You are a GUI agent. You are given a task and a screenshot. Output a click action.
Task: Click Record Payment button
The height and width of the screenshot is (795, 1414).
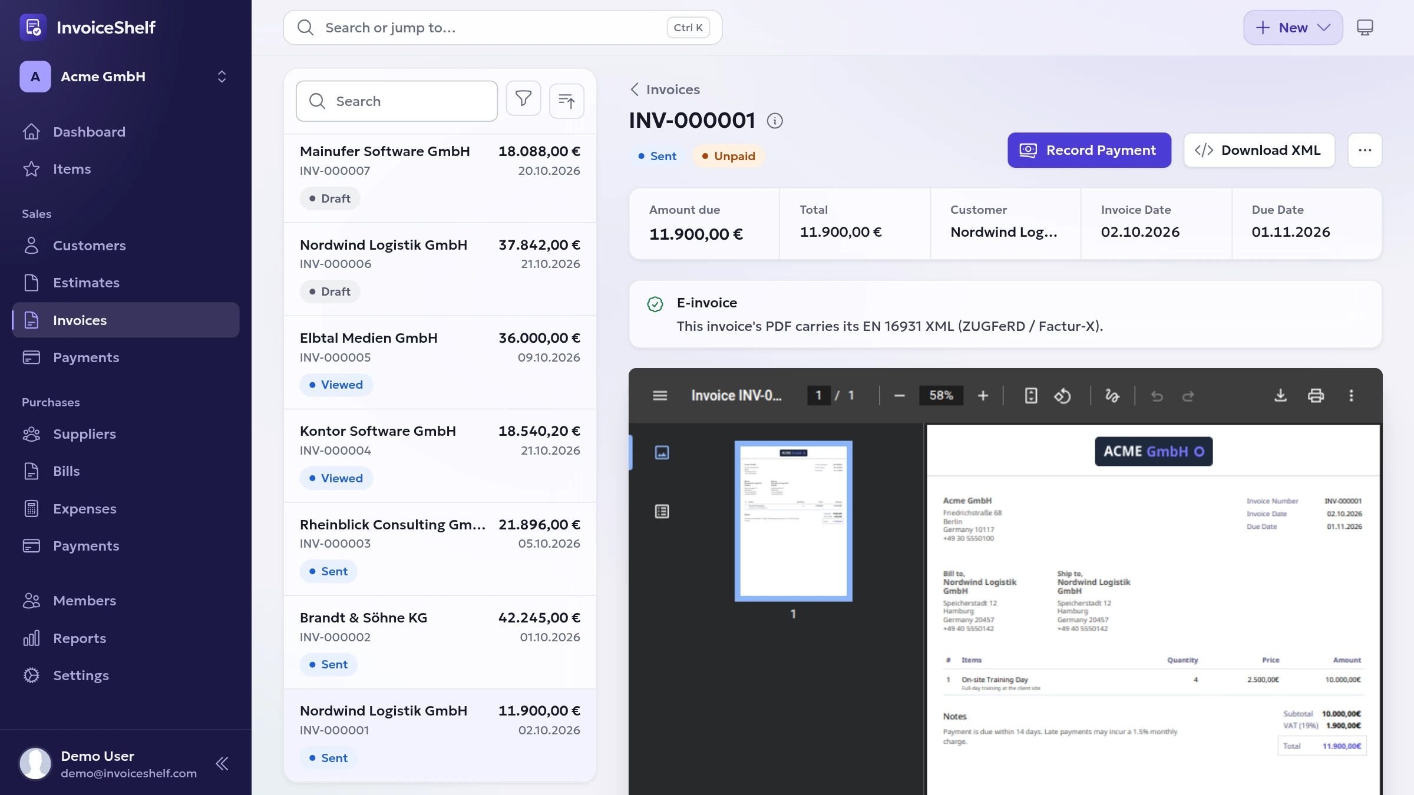click(1089, 150)
